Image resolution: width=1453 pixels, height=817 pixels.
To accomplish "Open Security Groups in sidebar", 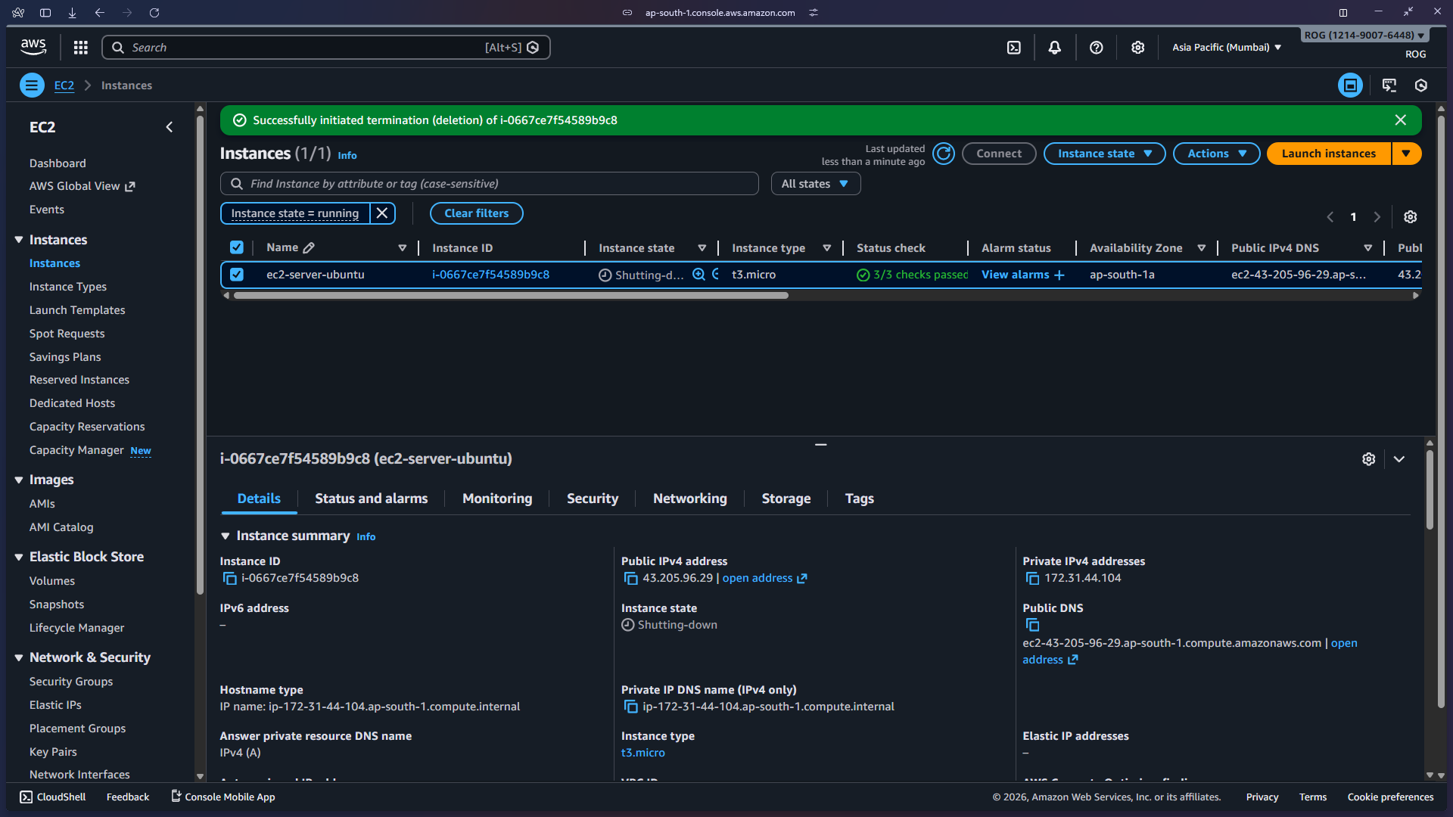I will point(71,682).
